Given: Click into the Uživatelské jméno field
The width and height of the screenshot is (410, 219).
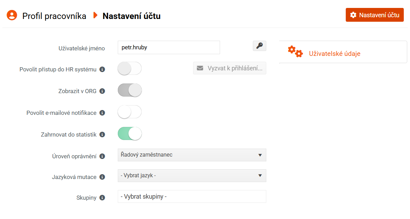Looking at the screenshot, I should [x=169, y=48].
